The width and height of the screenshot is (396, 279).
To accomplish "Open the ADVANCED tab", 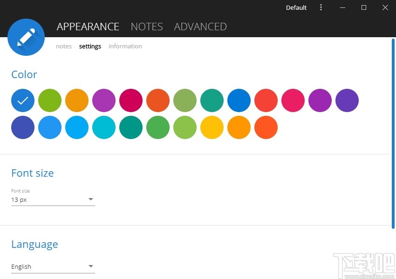I will (x=200, y=27).
